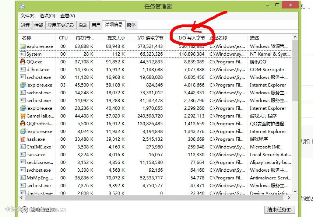The image size is (313, 217).
Task: Click the 03 CPU value cell
Action: [63, 85]
